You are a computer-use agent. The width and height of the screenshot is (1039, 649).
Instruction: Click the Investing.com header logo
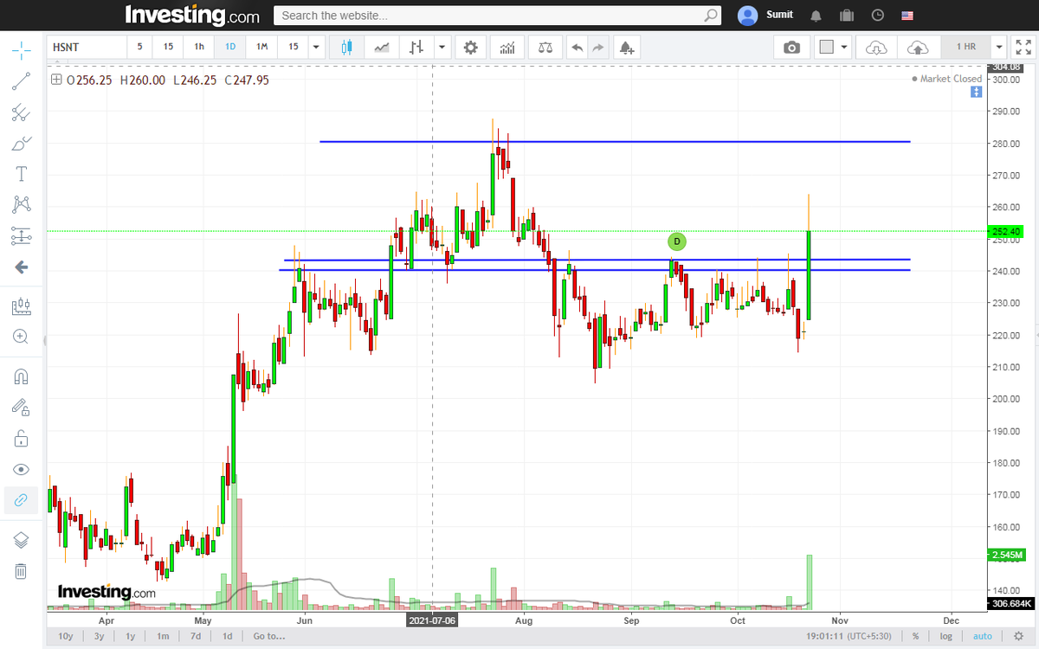pyautogui.click(x=191, y=15)
